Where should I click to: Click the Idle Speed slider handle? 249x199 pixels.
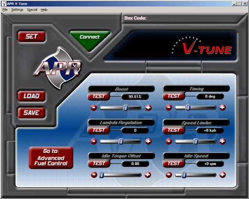(x=184, y=175)
